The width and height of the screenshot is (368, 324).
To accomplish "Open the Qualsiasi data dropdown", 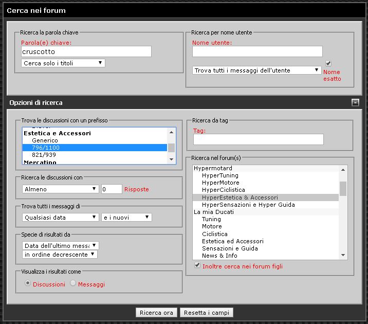I will pos(60,217).
